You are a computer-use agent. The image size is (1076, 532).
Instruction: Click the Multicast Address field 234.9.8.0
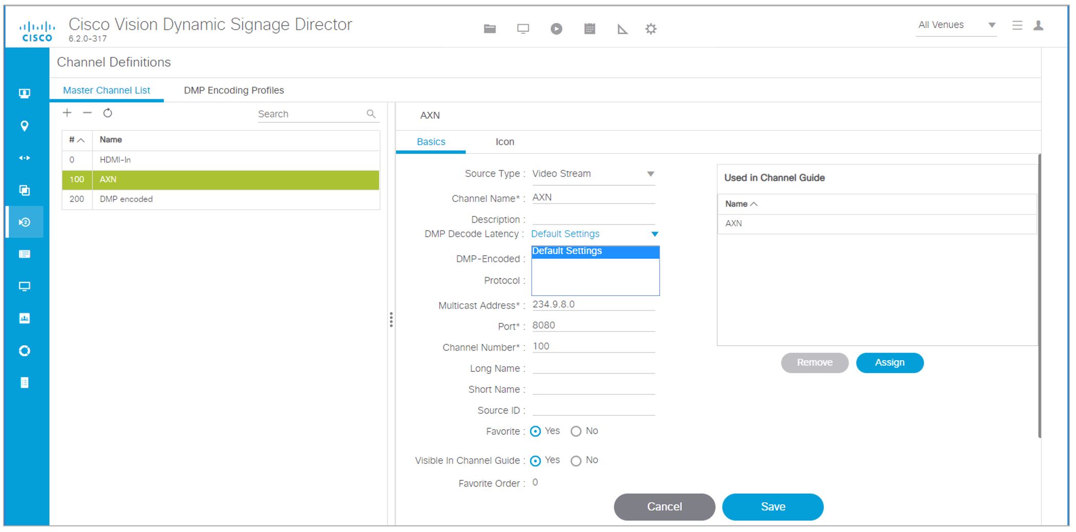594,304
